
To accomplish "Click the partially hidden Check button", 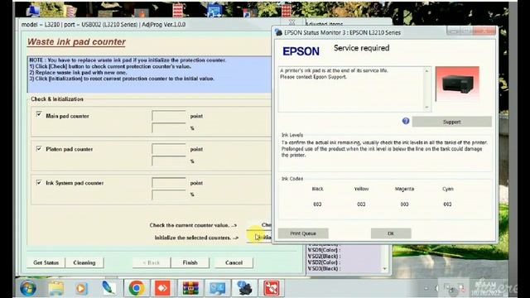I will click(x=259, y=224).
